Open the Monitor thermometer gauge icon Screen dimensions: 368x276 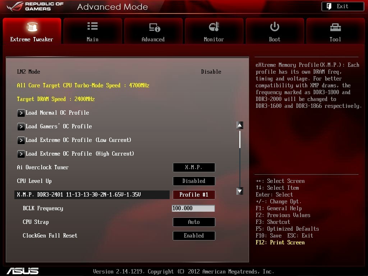214,27
